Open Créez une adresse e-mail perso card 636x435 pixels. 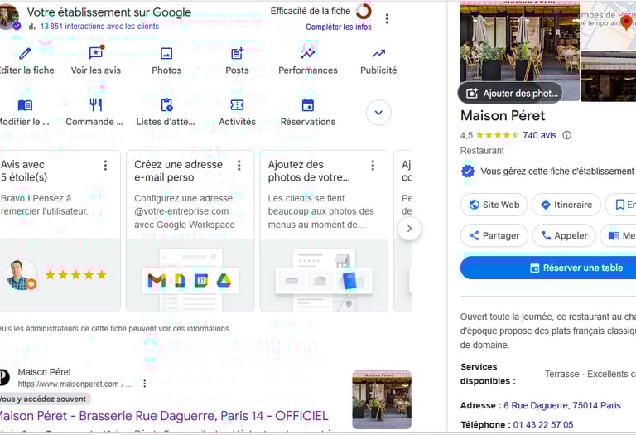190,231
